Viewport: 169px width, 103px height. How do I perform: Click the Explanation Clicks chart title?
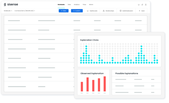[89, 40]
